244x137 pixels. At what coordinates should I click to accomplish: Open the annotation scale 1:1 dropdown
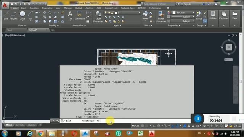(198, 126)
